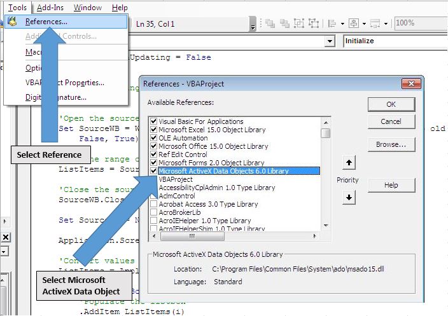
Task: Choose VBAProject Properties... menu entry
Action: click(x=66, y=83)
